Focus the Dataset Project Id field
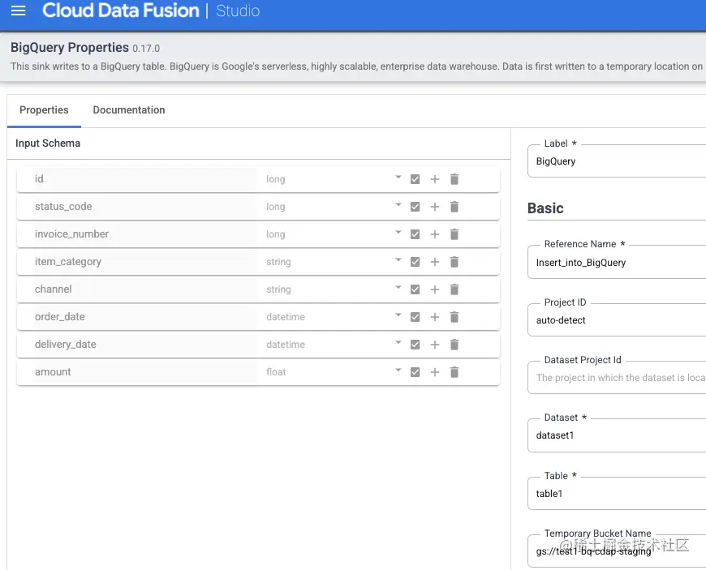Viewport: 706px width, 570px height. pos(617,378)
